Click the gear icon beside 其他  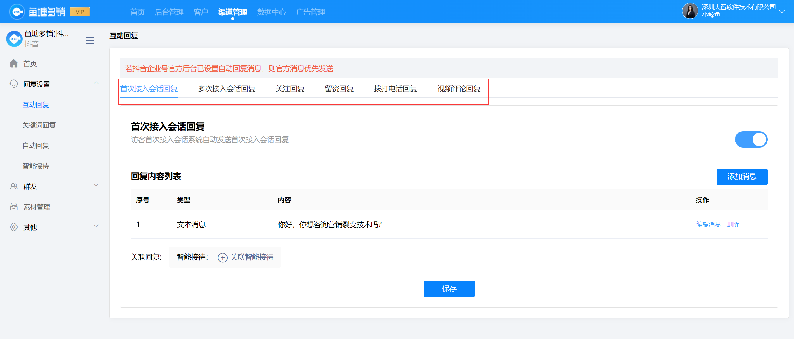(13, 227)
